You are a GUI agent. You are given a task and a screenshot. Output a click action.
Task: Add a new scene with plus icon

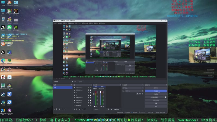point(54,109)
